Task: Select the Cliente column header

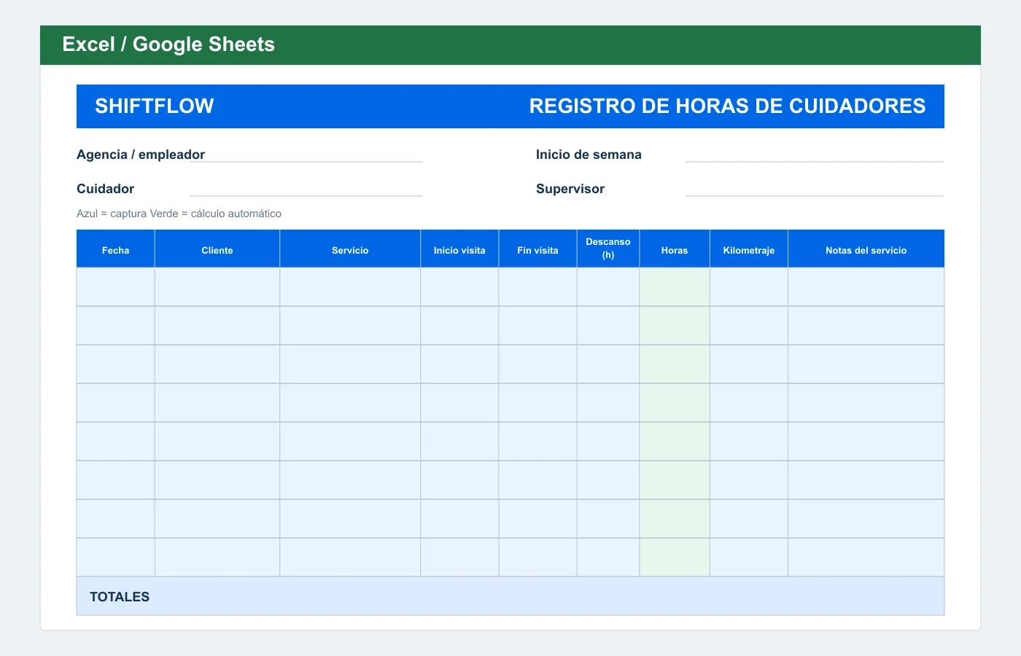Action: [217, 249]
